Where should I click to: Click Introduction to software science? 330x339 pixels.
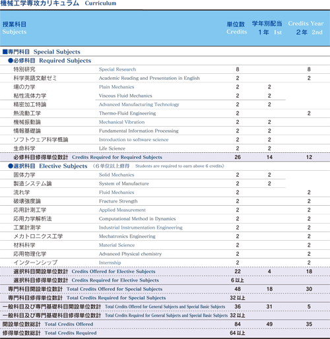[133, 140]
